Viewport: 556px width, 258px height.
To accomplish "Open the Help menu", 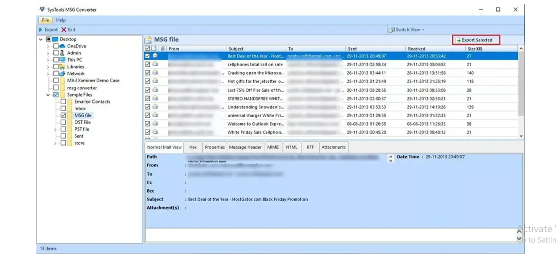I will 61,20.
